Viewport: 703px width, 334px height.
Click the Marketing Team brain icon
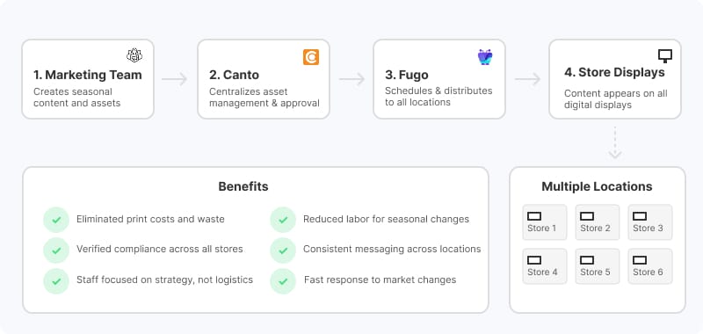pos(134,55)
